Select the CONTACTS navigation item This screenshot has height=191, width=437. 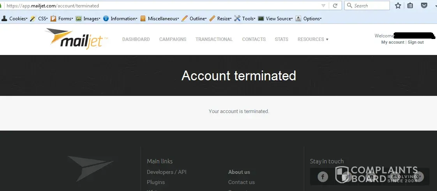coord(254,39)
